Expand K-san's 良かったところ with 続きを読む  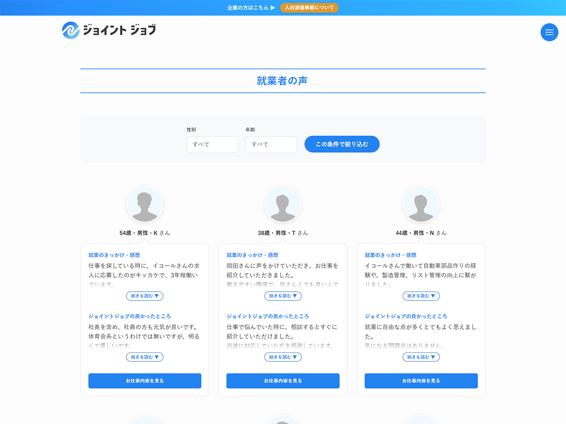coord(145,357)
